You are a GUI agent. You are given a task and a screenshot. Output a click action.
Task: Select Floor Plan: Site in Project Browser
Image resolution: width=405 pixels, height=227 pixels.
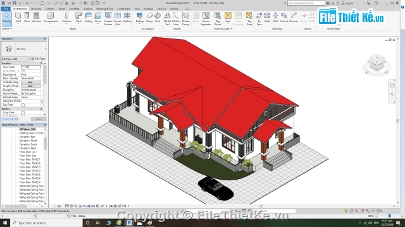point(27,156)
